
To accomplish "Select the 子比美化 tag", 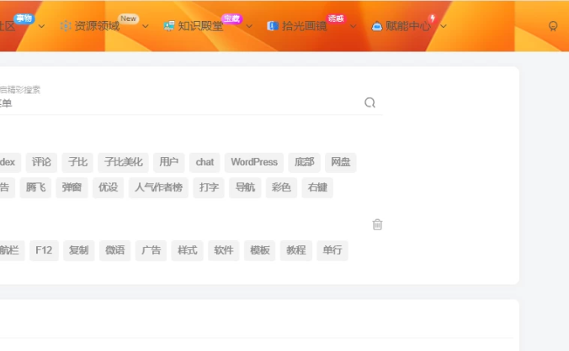I will pos(124,162).
